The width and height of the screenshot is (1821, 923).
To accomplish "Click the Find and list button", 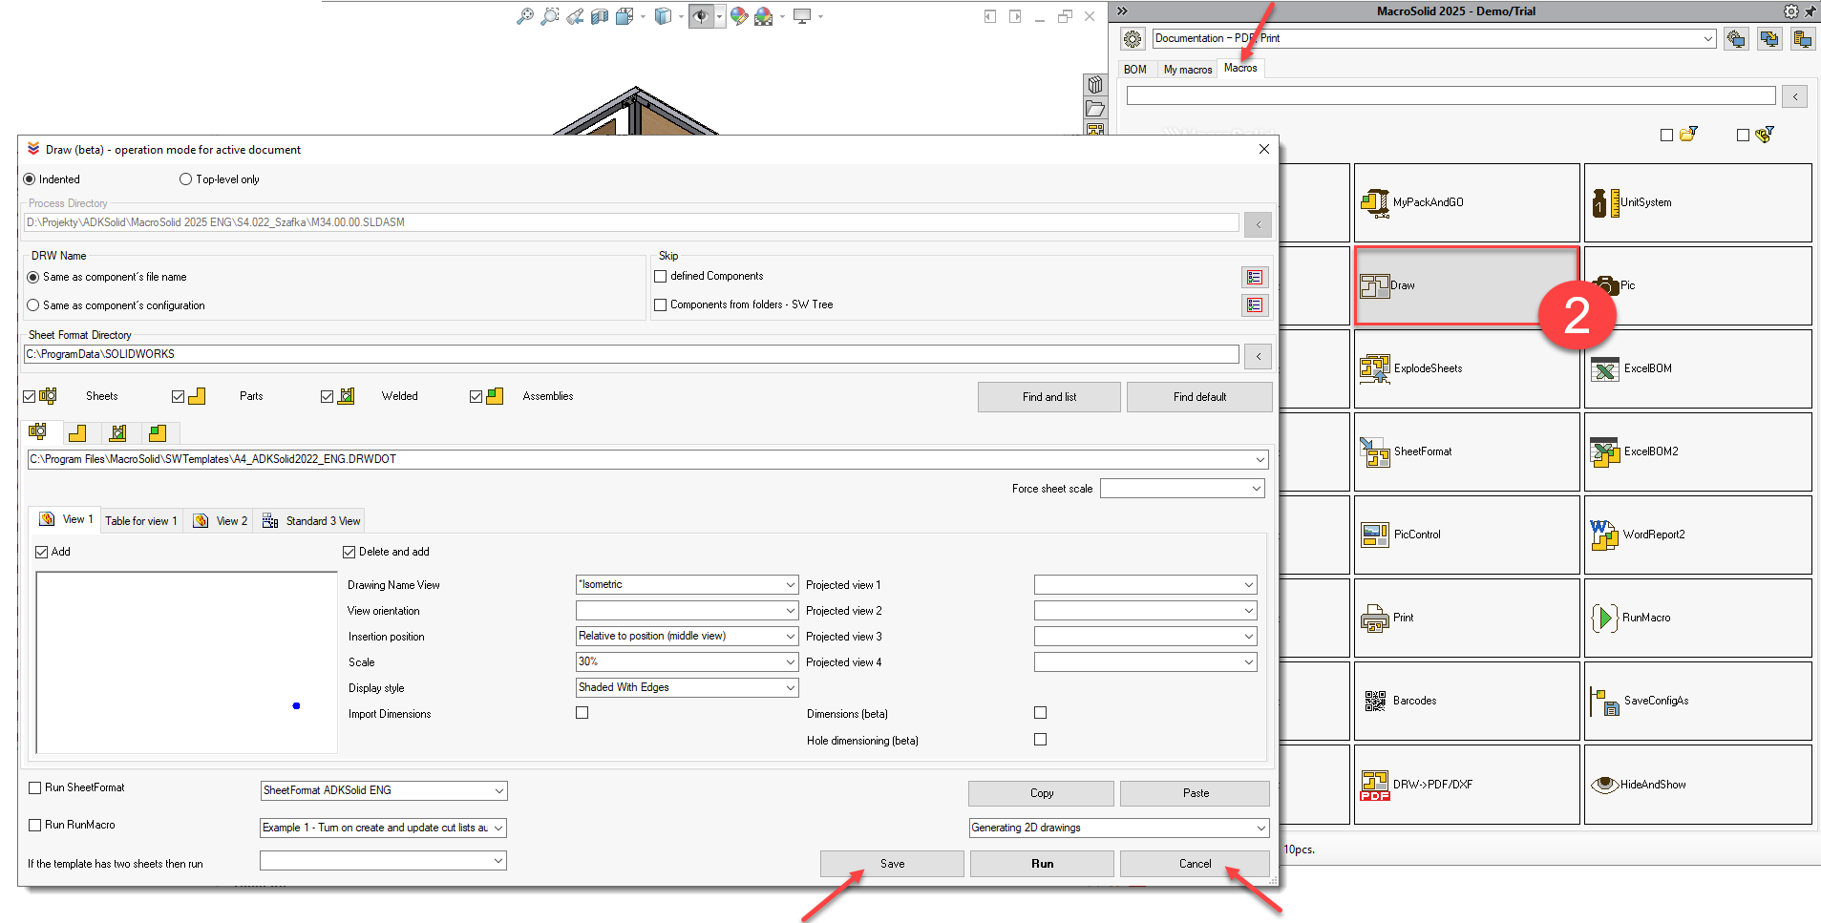I will pos(1048,397).
